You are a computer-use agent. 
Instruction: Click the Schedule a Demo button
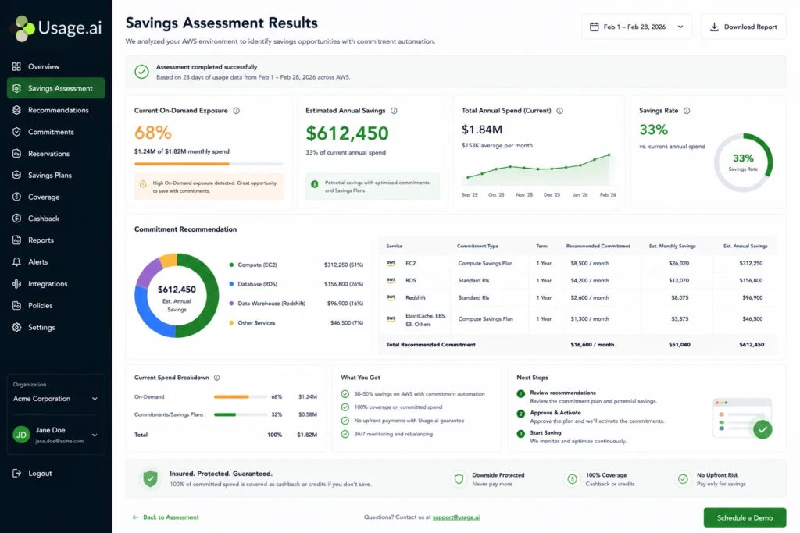745,517
